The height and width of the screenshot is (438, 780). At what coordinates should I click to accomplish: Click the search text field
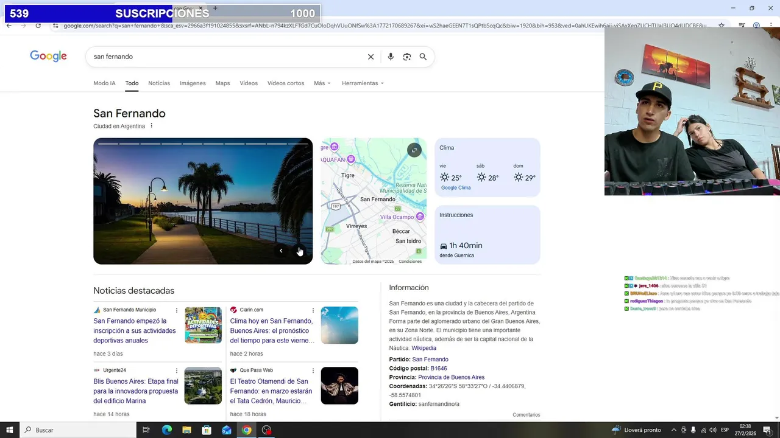225,57
